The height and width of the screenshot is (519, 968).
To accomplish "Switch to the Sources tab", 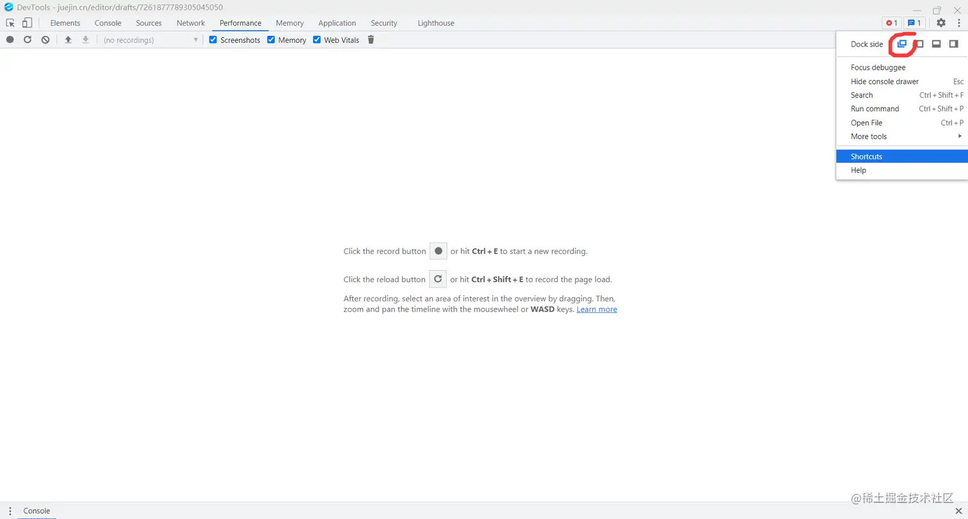I will click(149, 23).
